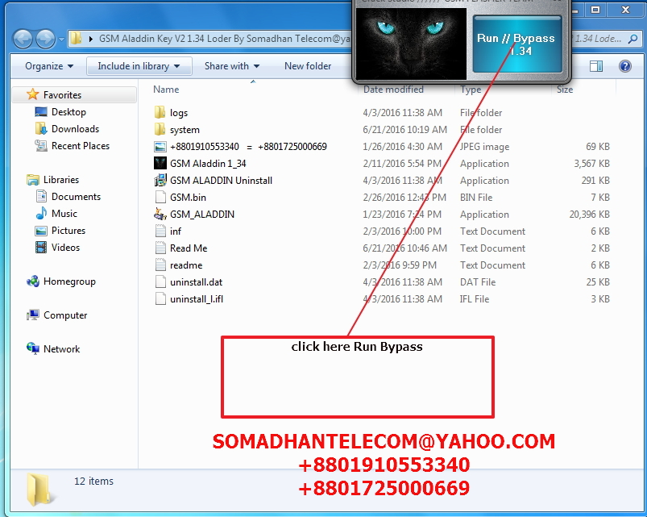
Task: Click file name GSM_ALADDIN
Action: pyautogui.click(x=201, y=215)
